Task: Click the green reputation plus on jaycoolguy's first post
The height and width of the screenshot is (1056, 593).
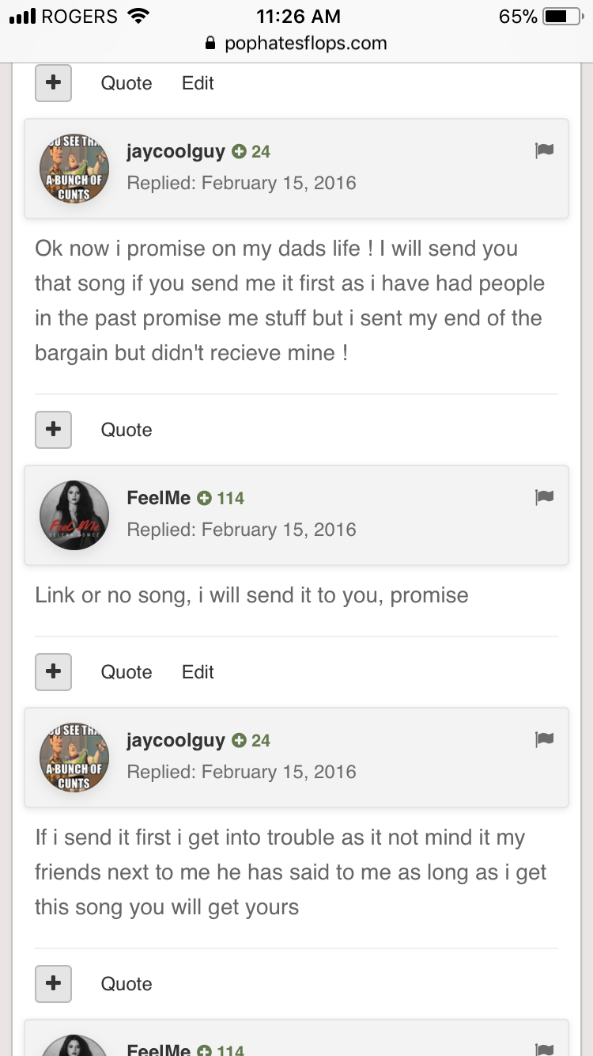Action: tap(239, 151)
